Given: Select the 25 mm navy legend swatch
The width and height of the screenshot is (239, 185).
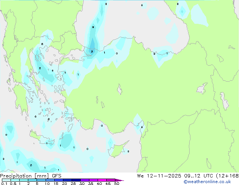Looking at the screenshot, I should click(x=76, y=180).
